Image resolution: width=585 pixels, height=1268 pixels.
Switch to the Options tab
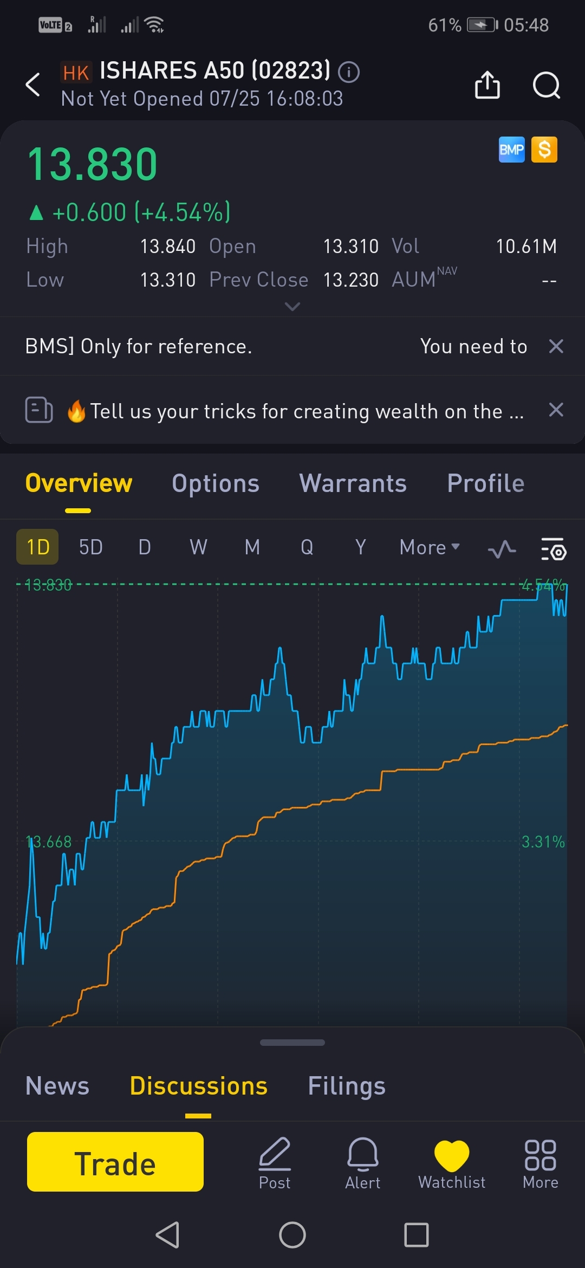point(216,483)
